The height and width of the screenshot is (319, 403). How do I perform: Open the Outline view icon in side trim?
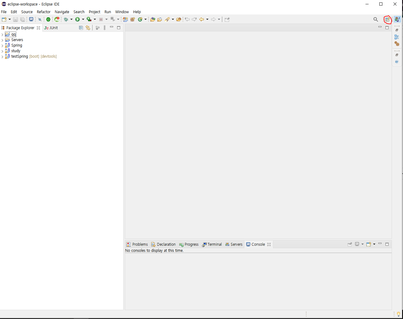(397, 37)
